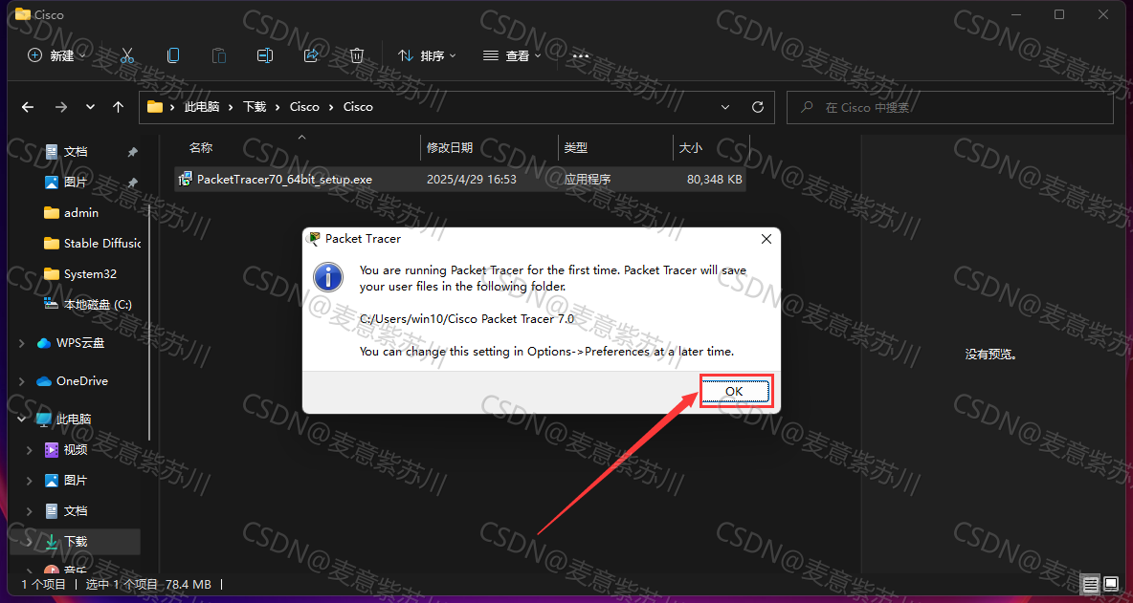
Task: Sort by the 大小 column header
Action: tap(690, 148)
